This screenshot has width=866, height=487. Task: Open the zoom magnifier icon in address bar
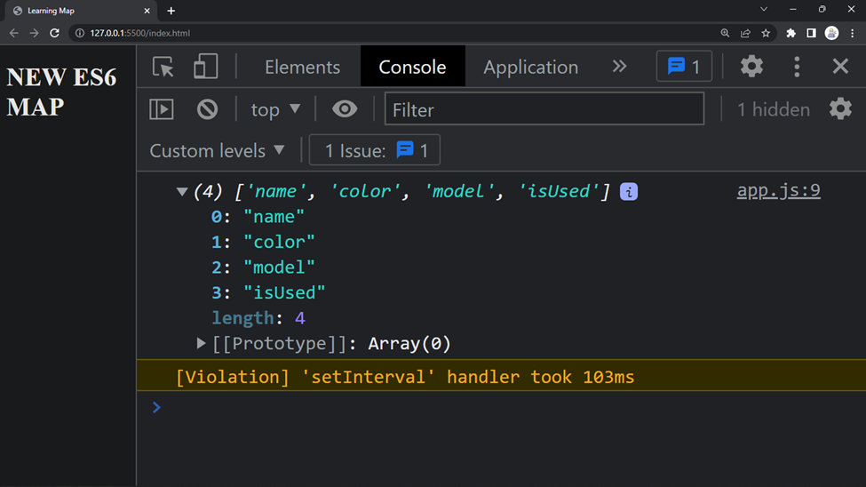pyautogui.click(x=725, y=33)
